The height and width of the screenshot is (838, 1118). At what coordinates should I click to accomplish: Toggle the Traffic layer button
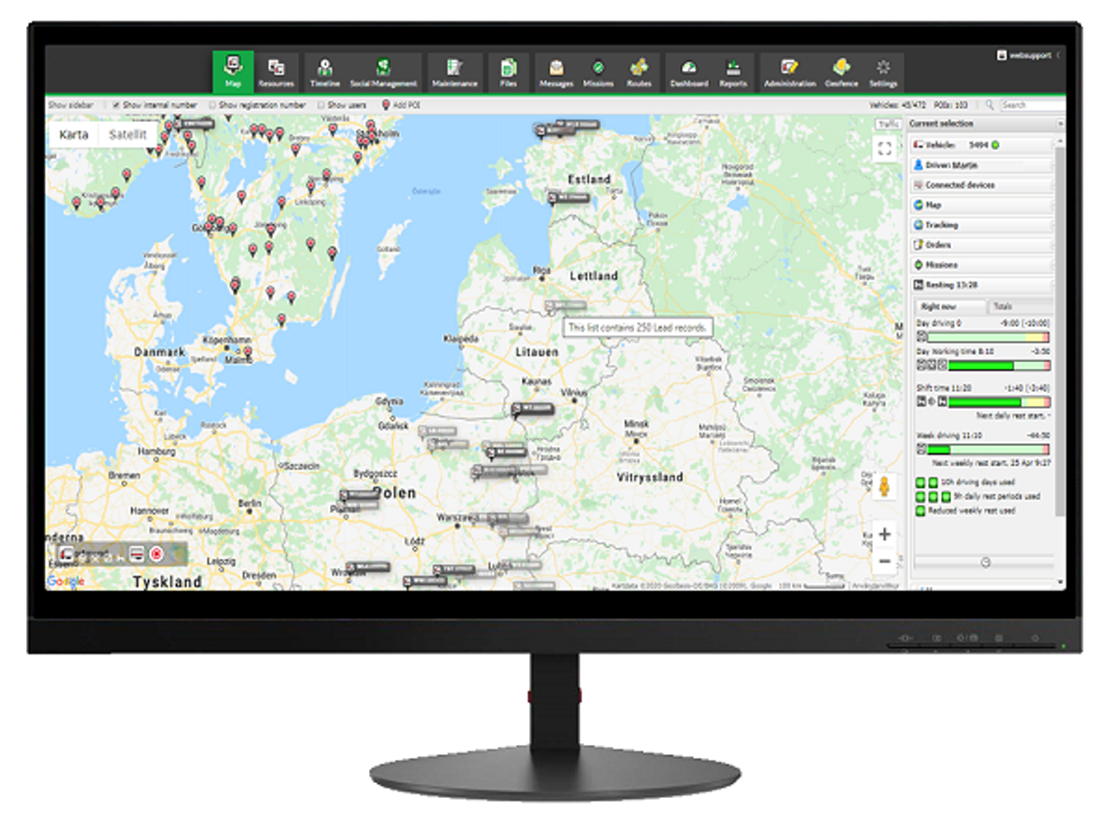[x=888, y=124]
